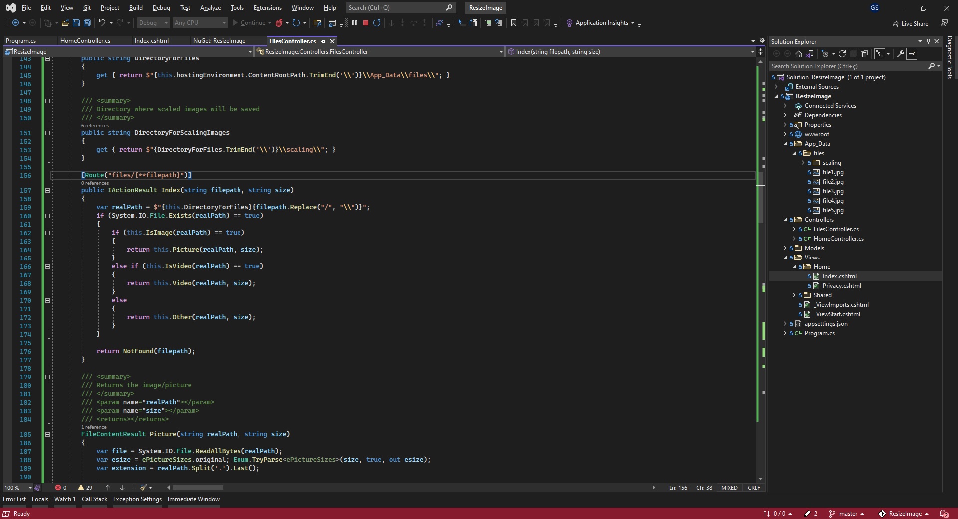This screenshot has height=519, width=958.
Task: Open Properties via the wrench icon
Action: [901, 54]
